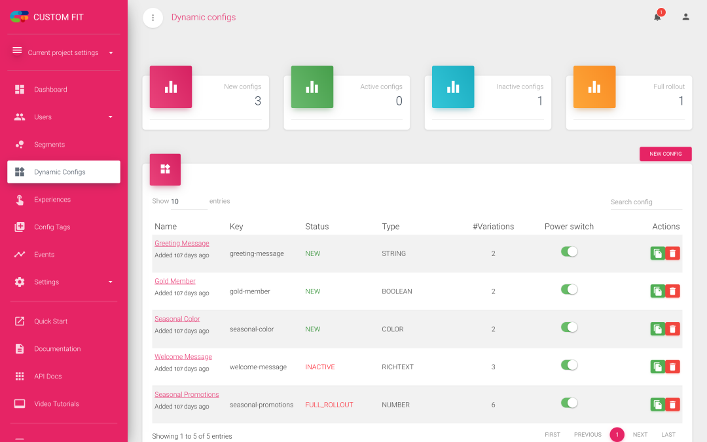707x442 pixels.
Task: Open the Welcome Message config link
Action: pos(183,357)
